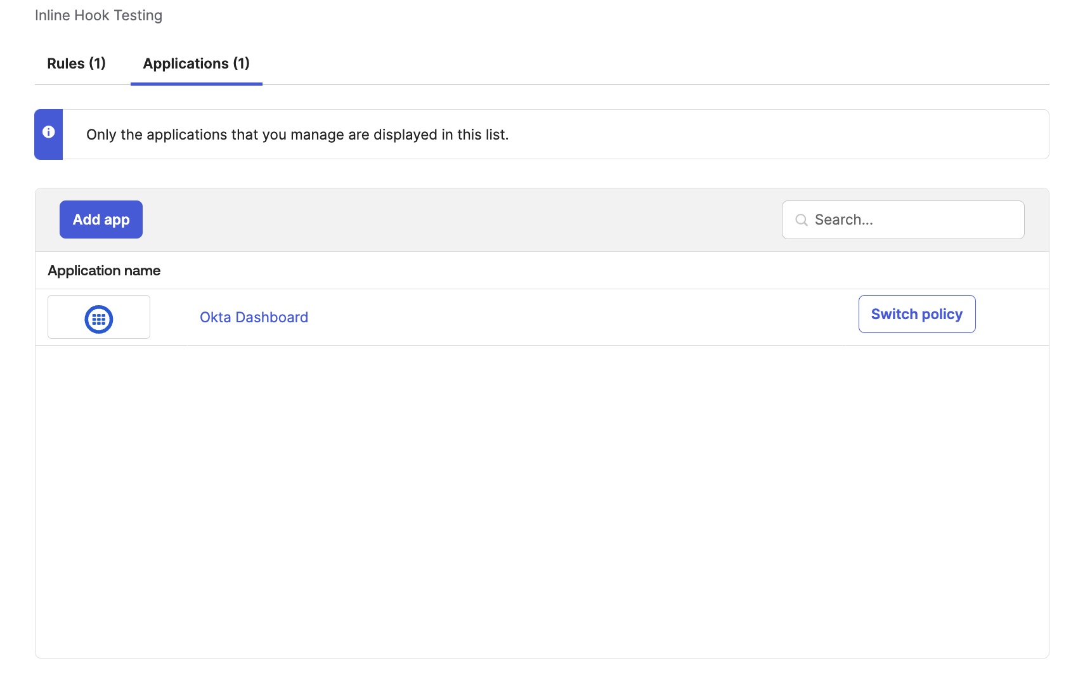
Task: Click the Application name column header
Action: 104,270
